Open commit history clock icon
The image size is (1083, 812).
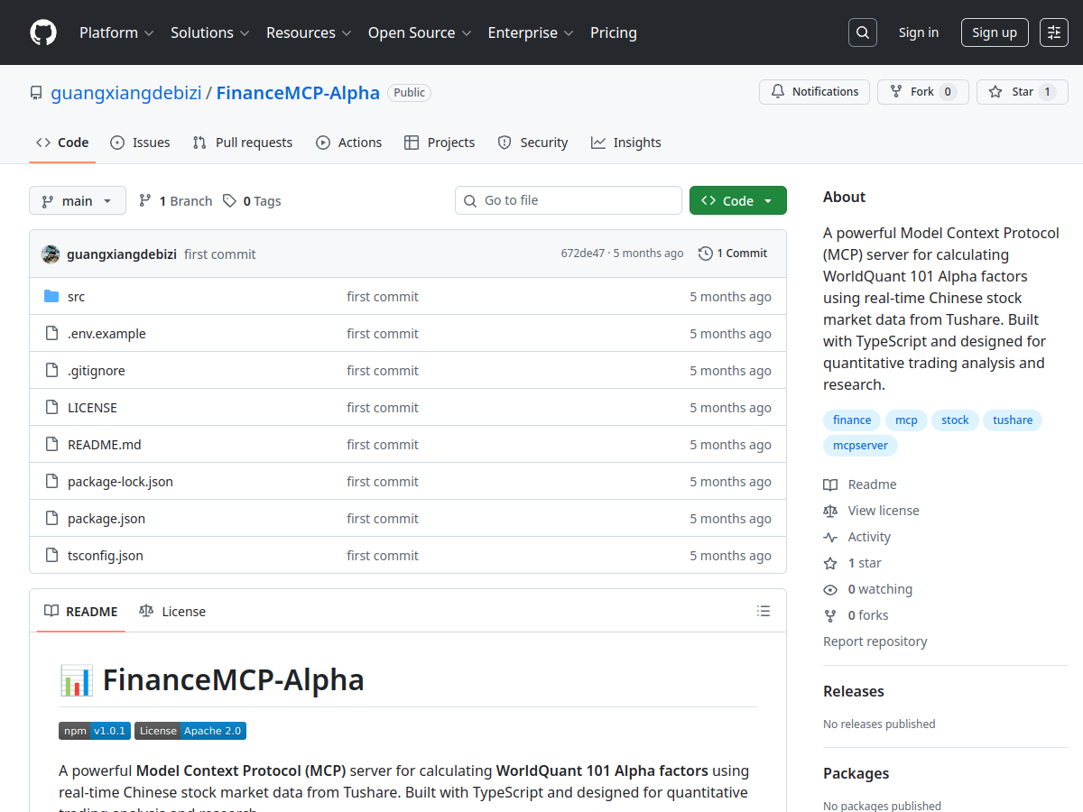click(705, 254)
